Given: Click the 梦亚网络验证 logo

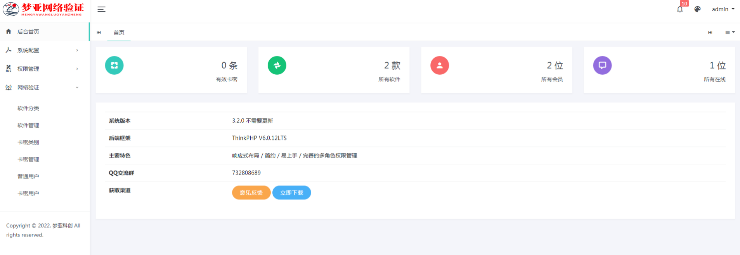Looking at the screenshot, I should coord(43,9).
